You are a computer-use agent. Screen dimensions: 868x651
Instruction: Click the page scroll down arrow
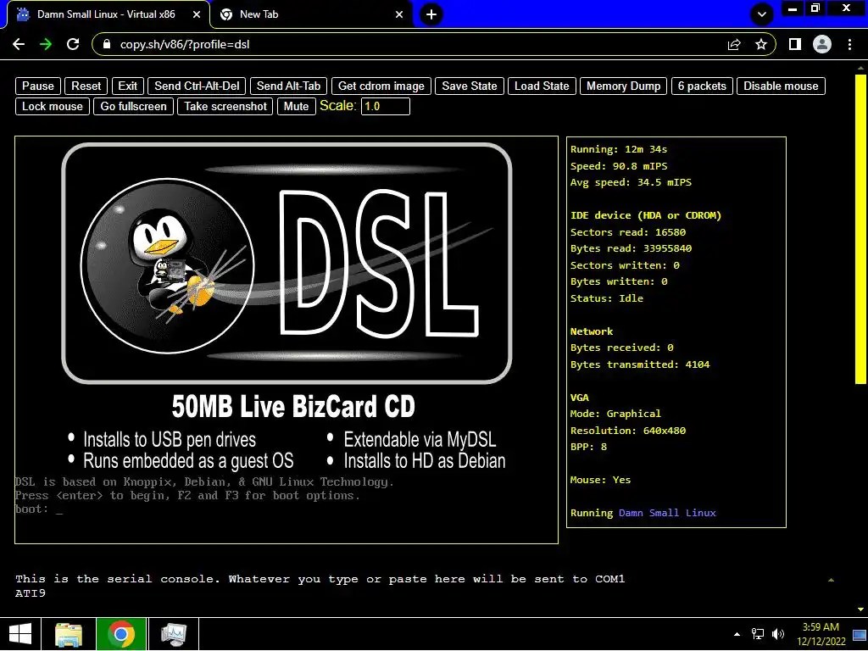tap(860, 609)
